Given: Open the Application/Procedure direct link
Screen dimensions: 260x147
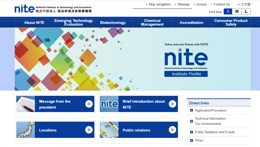Looking at the screenshot, I should tap(210, 110).
